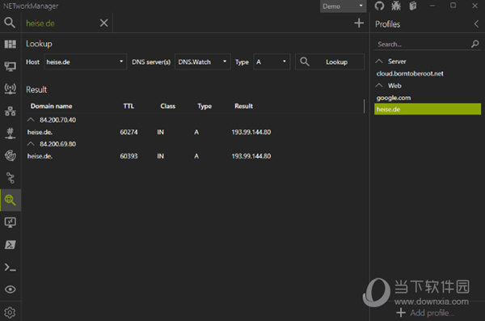Open the Network Interface tool
Screen dimensions: 485x321
point(11,66)
